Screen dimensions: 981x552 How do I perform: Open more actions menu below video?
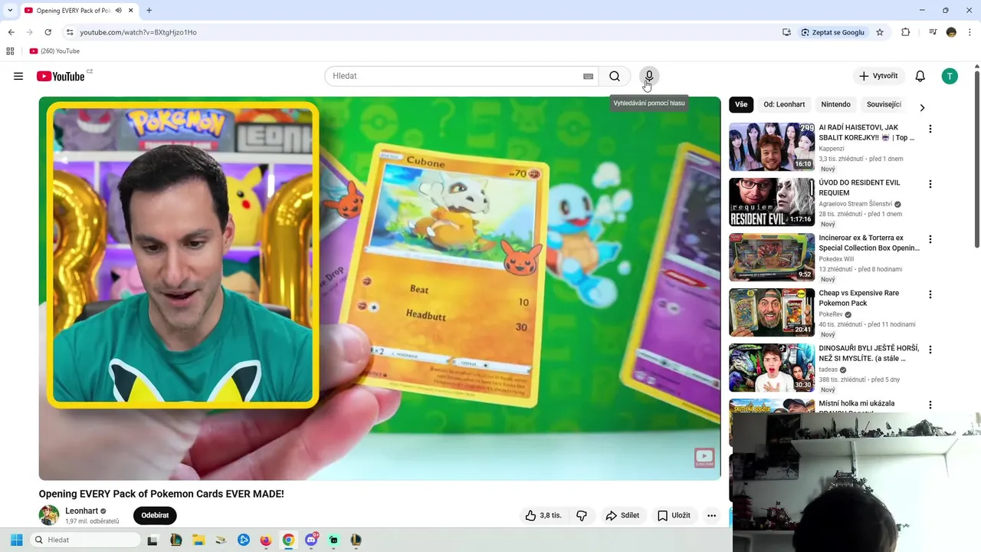(x=711, y=515)
